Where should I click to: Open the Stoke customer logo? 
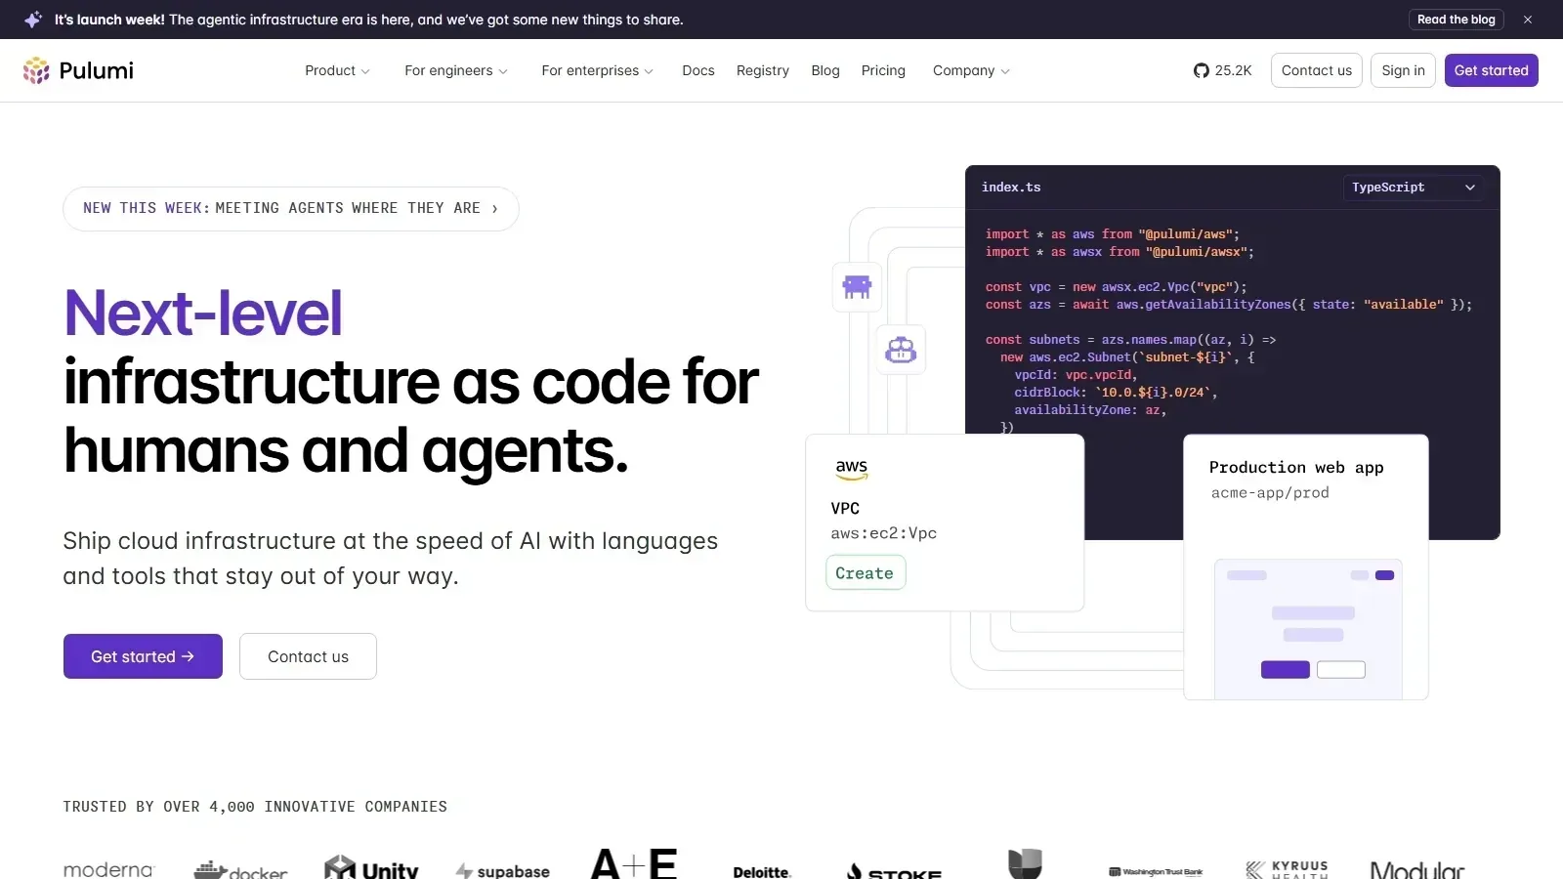(894, 871)
